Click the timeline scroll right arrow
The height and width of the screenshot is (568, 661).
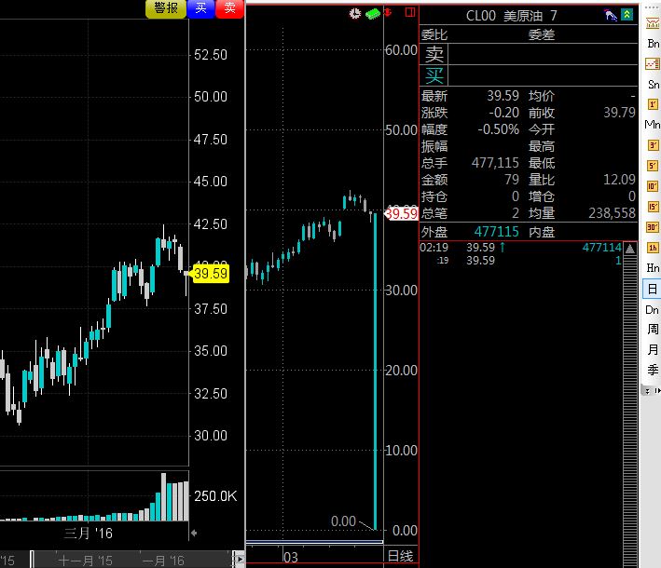click(x=239, y=560)
